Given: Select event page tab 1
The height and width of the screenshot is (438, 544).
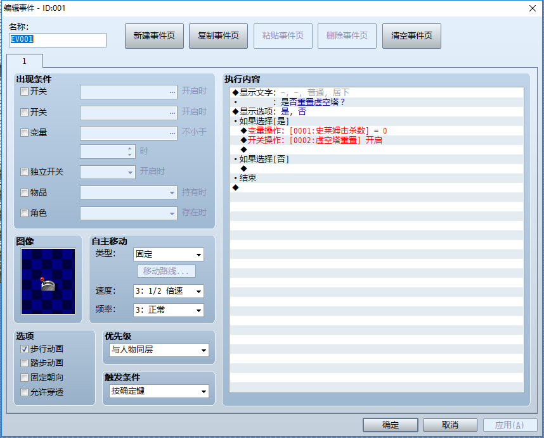Looking at the screenshot, I should coord(24,61).
